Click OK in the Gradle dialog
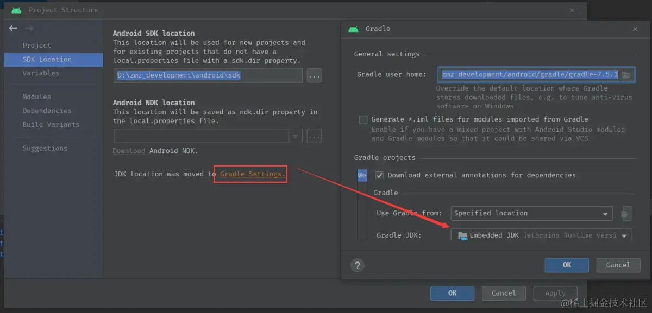652x313 pixels. 567,265
